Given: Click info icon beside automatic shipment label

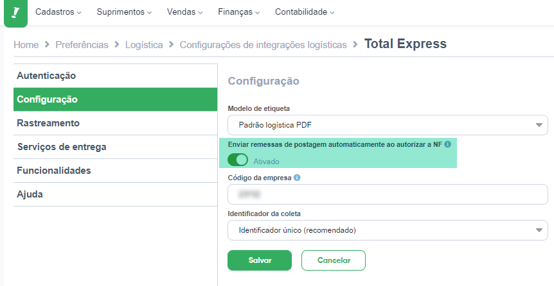Looking at the screenshot, I should tap(448, 144).
